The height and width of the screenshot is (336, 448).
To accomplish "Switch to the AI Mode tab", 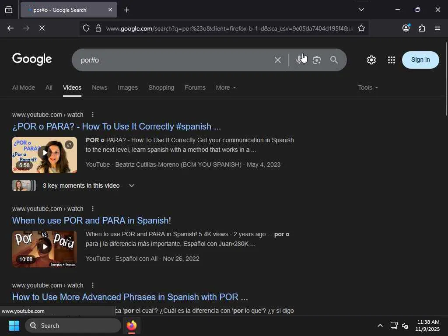I will click(x=24, y=87).
